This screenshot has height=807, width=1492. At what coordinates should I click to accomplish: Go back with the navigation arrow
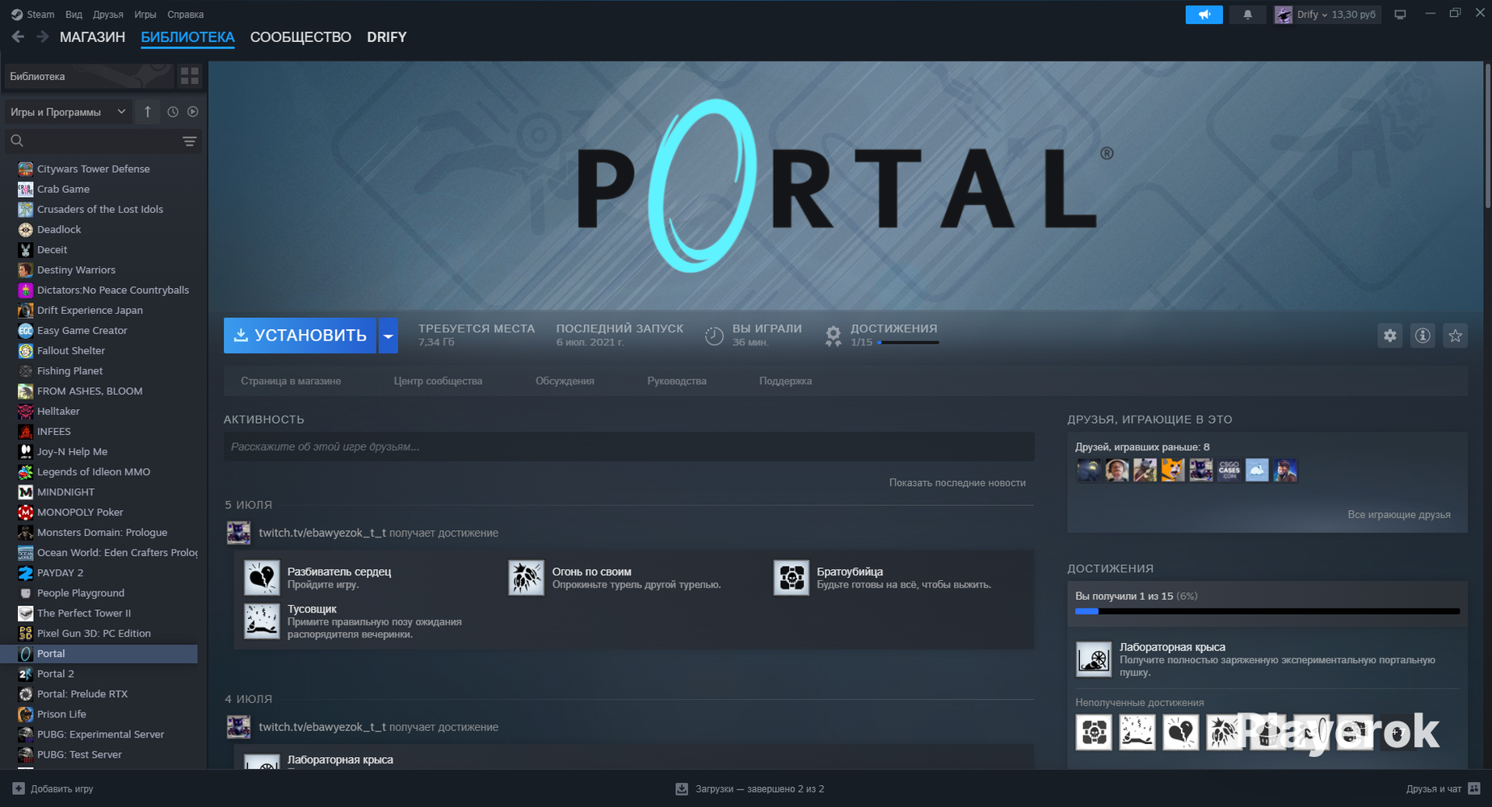click(x=18, y=37)
